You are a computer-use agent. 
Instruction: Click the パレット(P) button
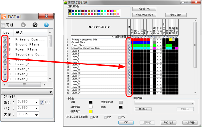pos(144,9)
